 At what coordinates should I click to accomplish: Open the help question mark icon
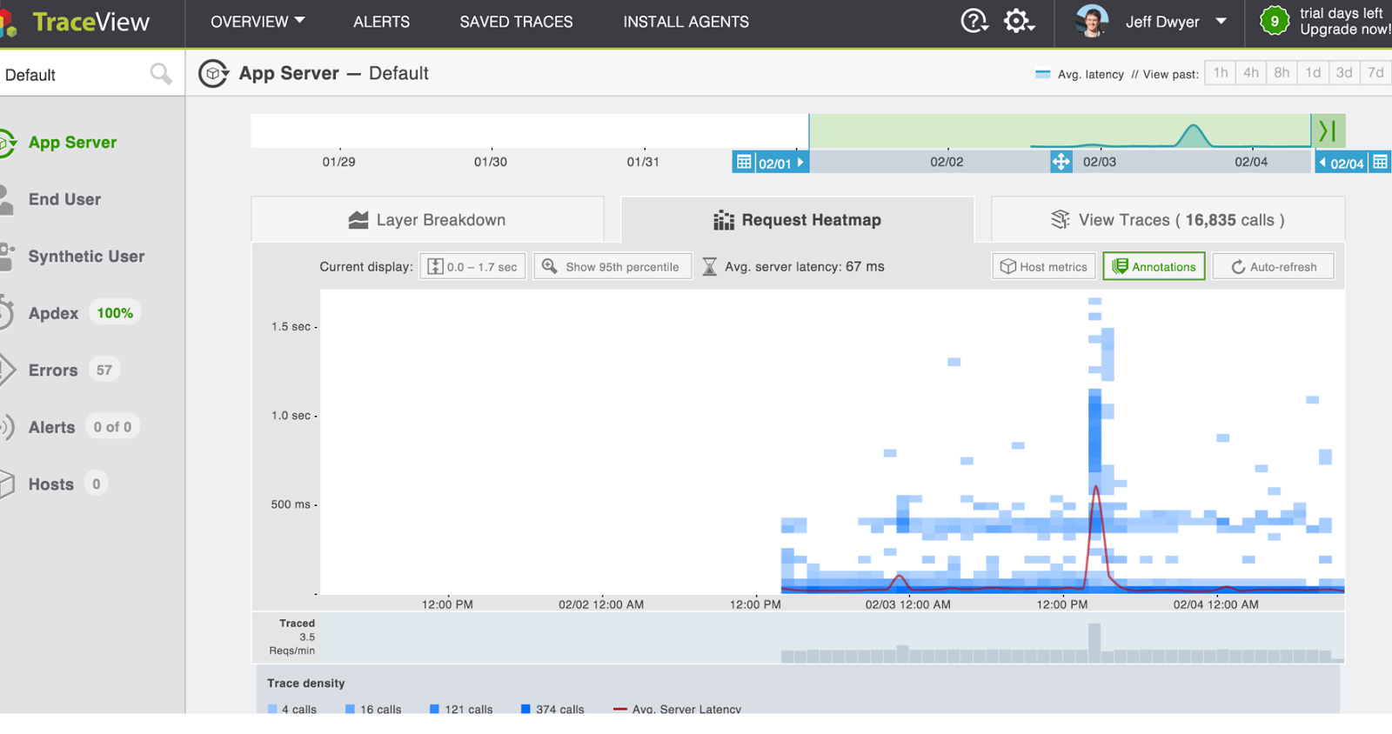click(x=974, y=21)
